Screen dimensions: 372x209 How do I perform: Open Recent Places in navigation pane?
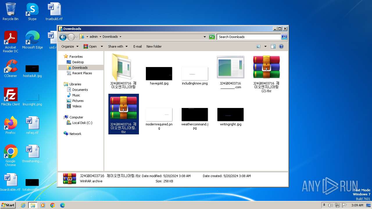pyautogui.click(x=82, y=73)
